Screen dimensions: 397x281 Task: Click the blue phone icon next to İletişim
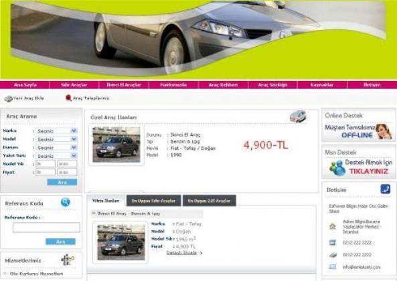[x=386, y=189]
